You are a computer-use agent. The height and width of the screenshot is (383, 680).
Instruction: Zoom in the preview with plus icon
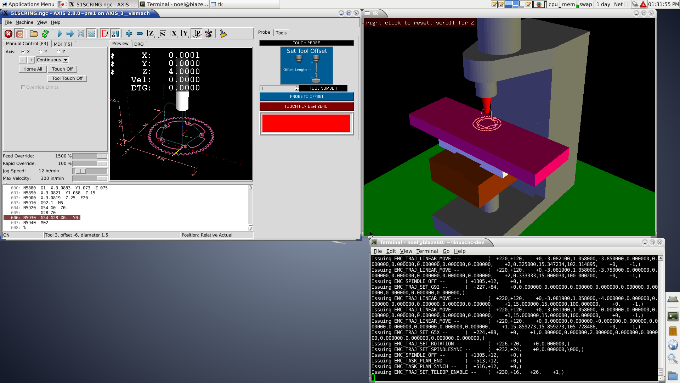pyautogui.click(x=129, y=34)
